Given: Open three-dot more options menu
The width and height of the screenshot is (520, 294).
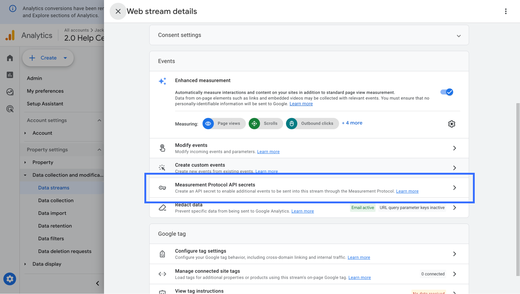Looking at the screenshot, I should coord(506,11).
